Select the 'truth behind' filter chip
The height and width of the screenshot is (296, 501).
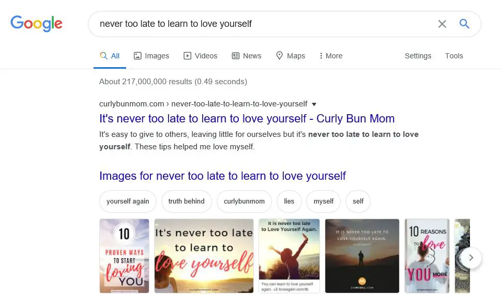click(x=186, y=201)
